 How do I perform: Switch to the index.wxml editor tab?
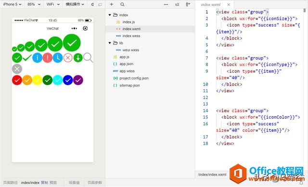tap(211, 4)
